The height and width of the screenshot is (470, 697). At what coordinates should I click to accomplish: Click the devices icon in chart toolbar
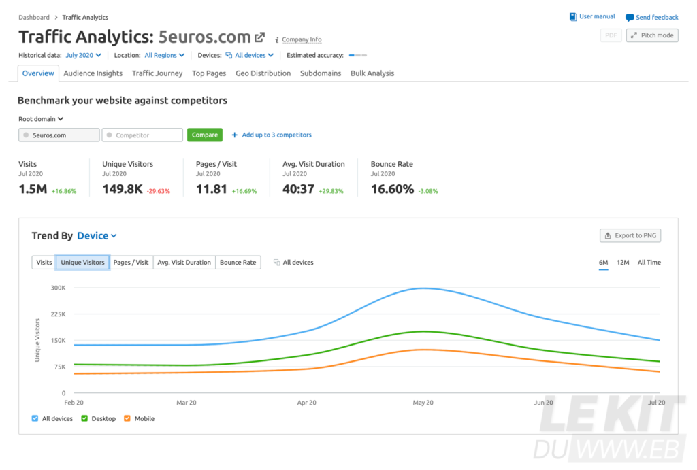coord(277,263)
